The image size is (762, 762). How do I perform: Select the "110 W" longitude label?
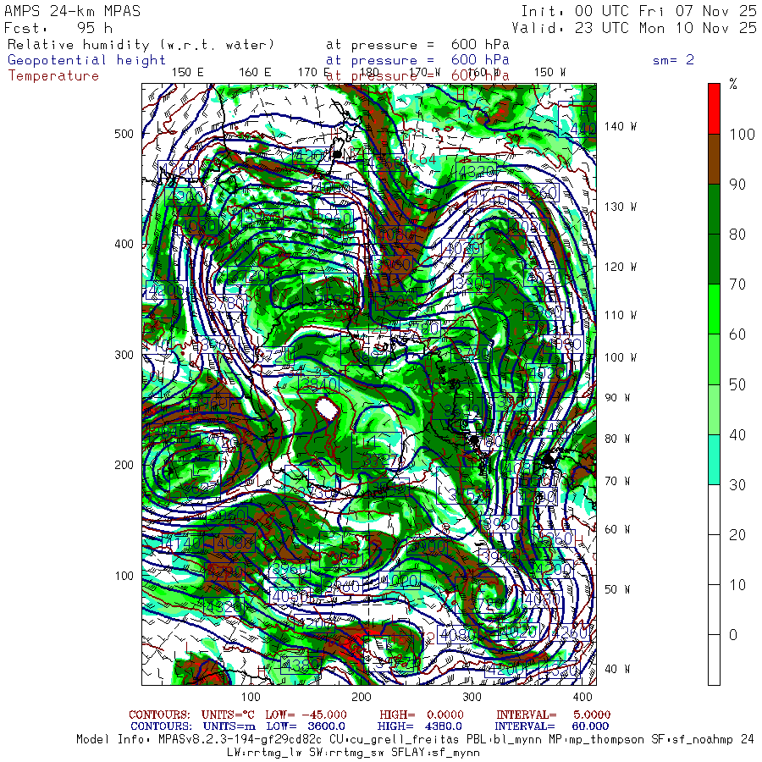pos(620,315)
